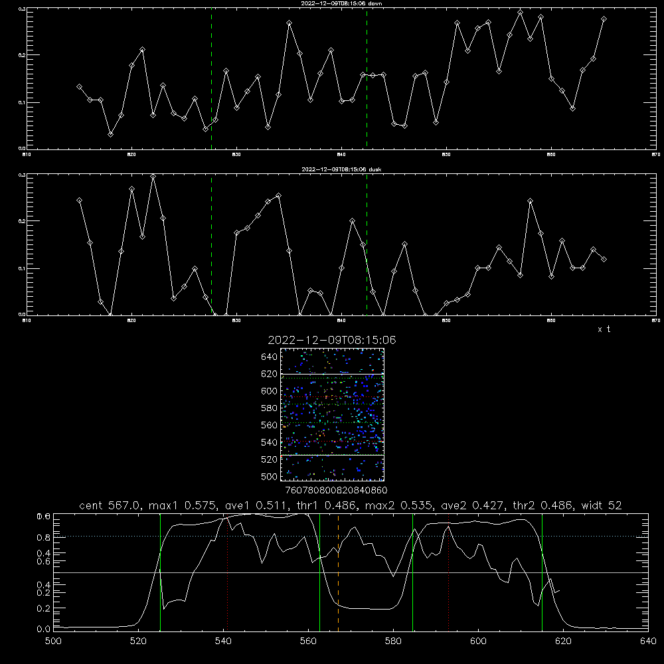This screenshot has height=664, width=664.
Task: Click the red dotted line near 593 in the profile plot
Action: (448, 572)
